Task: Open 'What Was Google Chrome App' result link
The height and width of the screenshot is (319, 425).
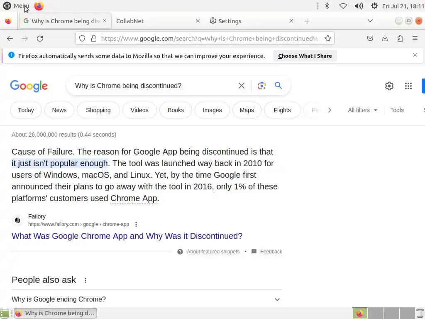Action: (127, 236)
